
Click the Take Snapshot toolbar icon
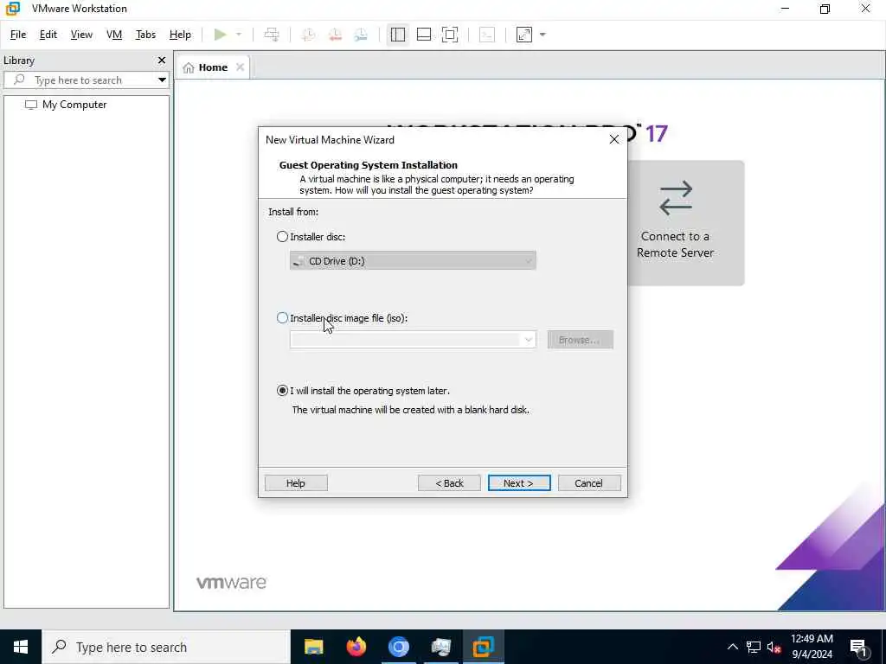tap(308, 35)
